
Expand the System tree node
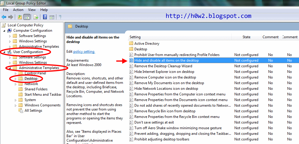pos(16,100)
